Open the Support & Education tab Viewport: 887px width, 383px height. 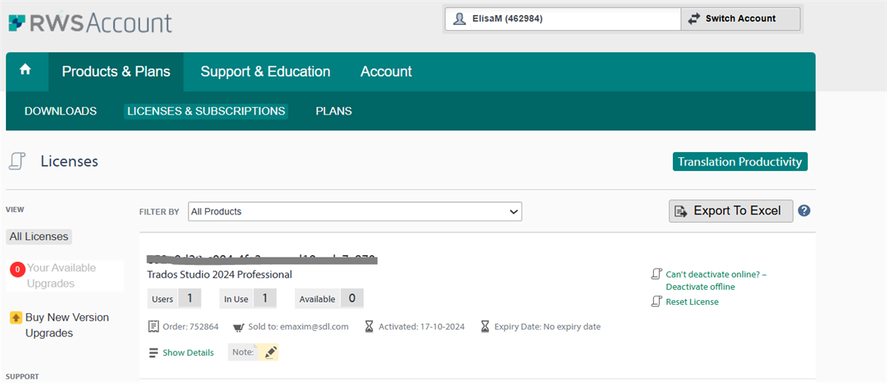(x=265, y=71)
